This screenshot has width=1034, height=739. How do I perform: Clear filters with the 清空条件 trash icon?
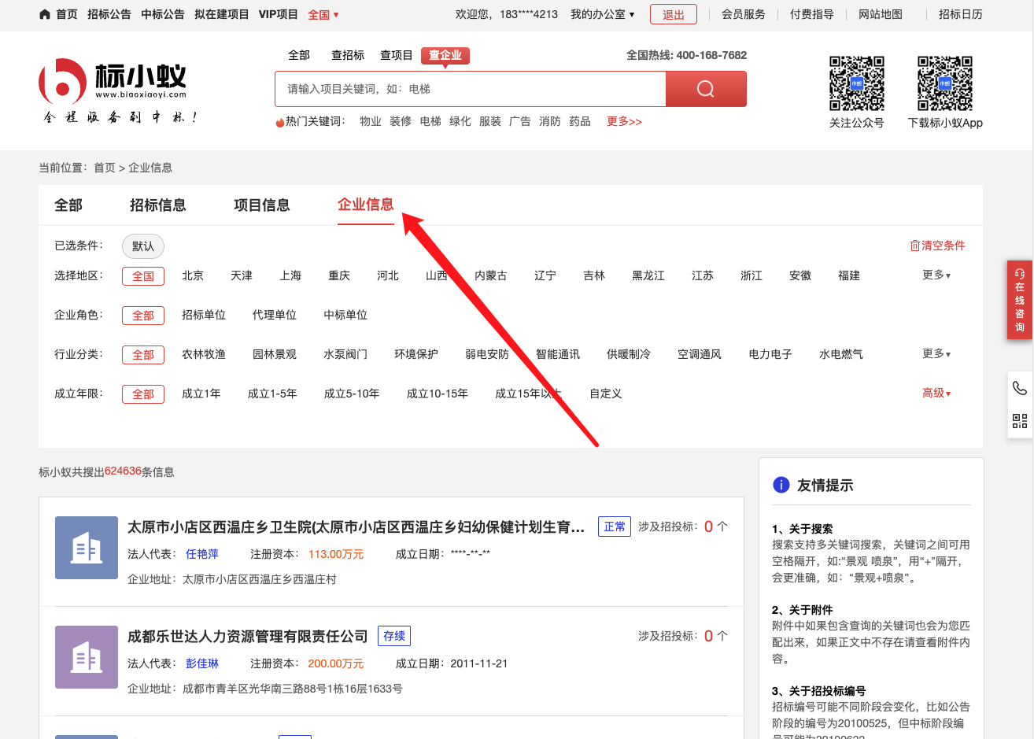pos(914,246)
